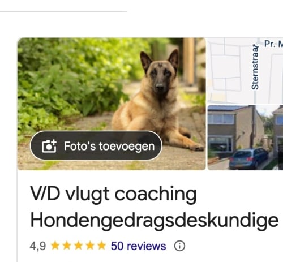Click the third yellow rating star
Viewport: 283px width, 262px height.
(79, 246)
